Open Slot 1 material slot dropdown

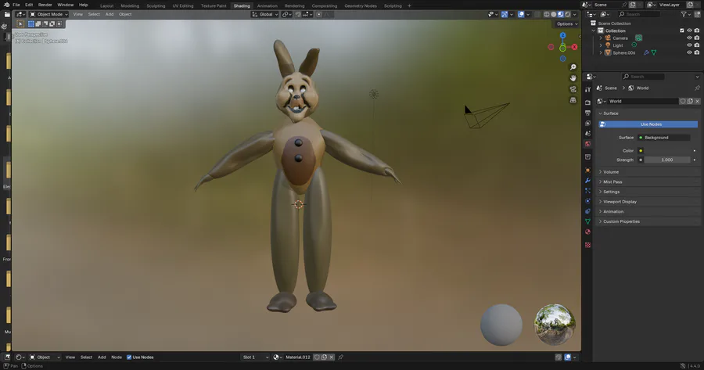[x=256, y=357]
